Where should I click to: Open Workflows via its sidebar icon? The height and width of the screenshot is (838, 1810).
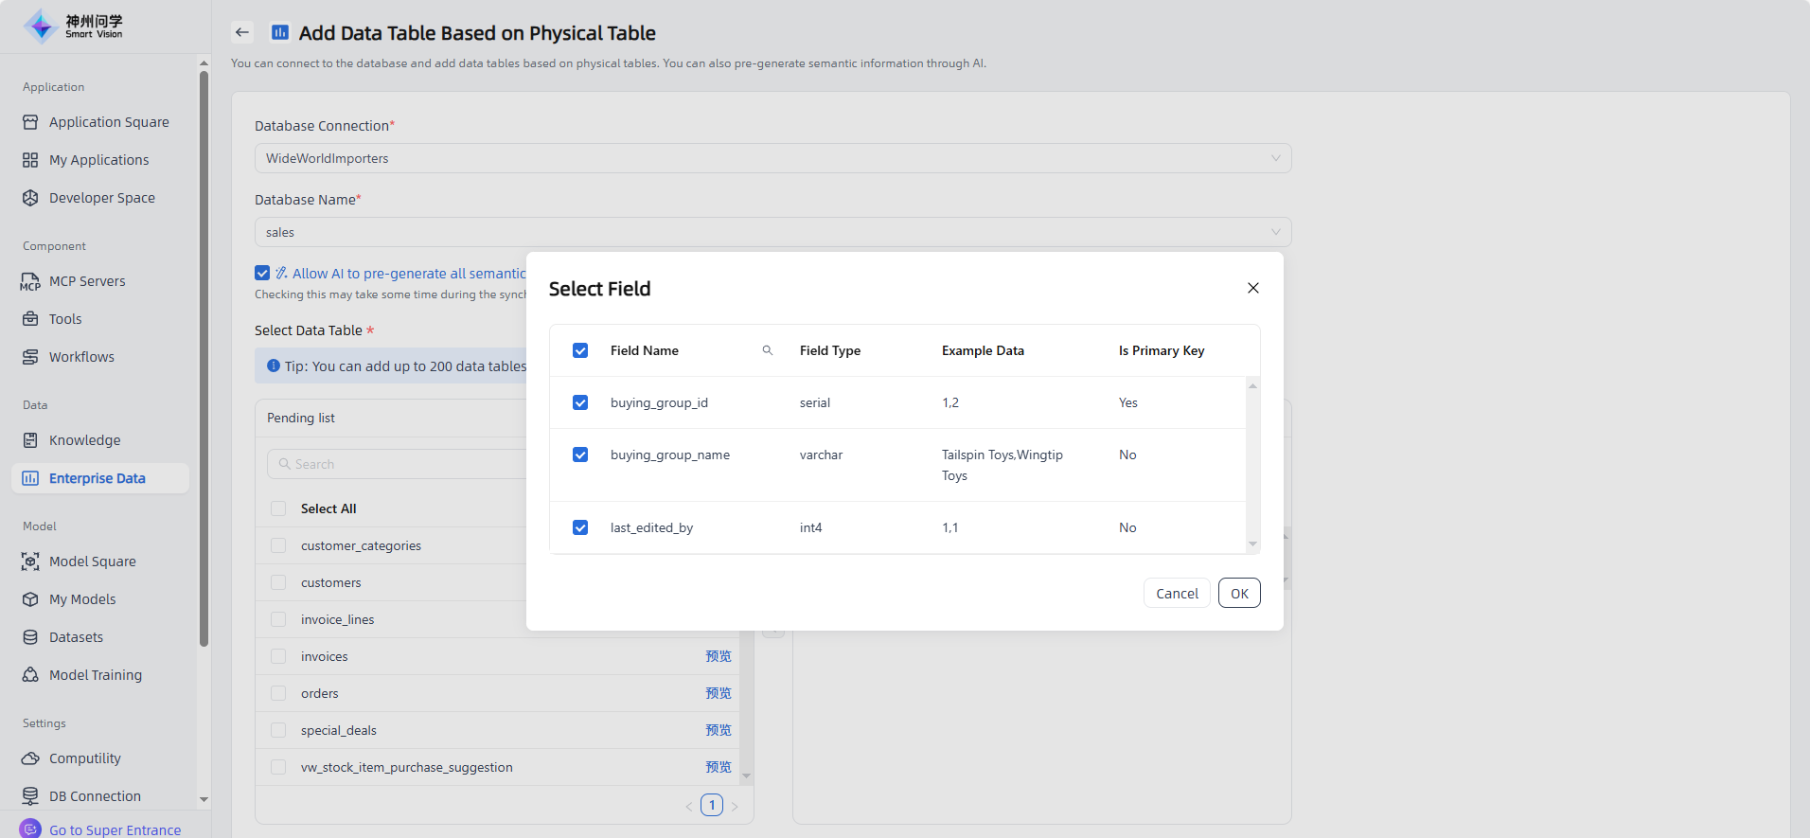click(30, 357)
